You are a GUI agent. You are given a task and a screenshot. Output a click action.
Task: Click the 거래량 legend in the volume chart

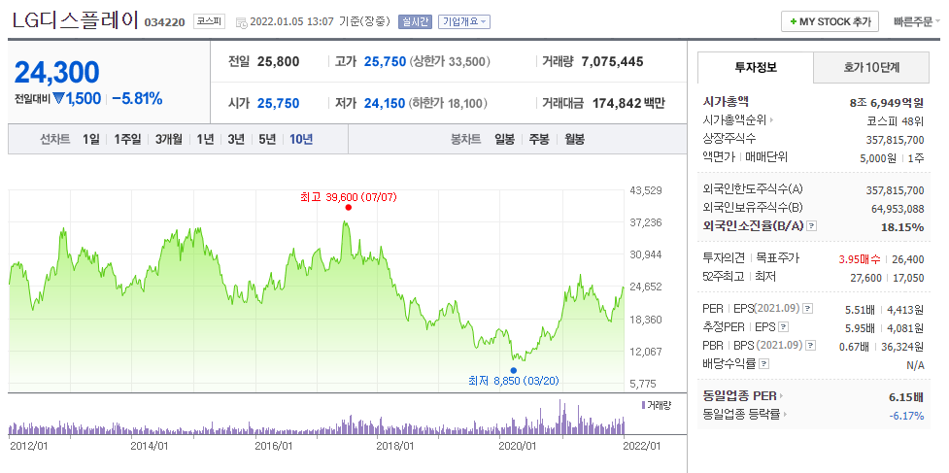[x=656, y=405]
